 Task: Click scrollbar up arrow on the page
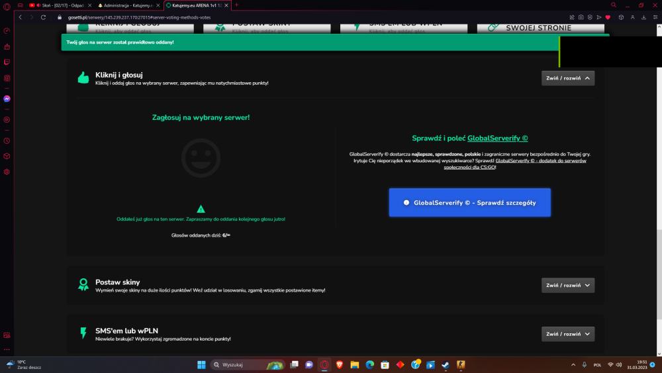pos(659,27)
